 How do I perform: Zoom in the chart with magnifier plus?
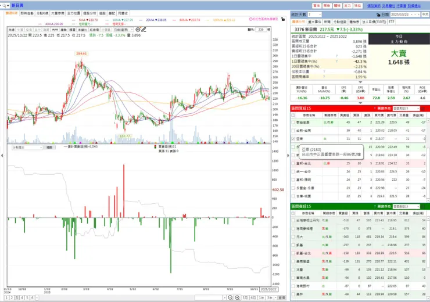pos(237,297)
